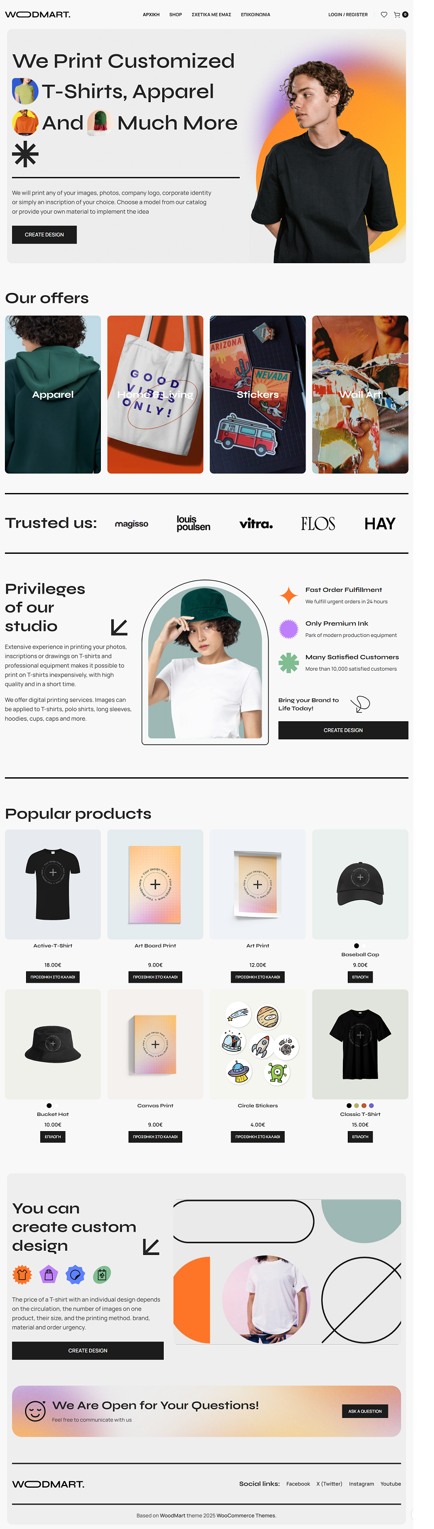This screenshot has height=1529, width=434.
Task: Pick the orange-red swatch for Classic T-Shirt
Action: click(x=363, y=1105)
